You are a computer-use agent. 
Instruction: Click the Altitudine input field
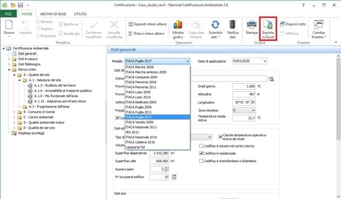pos(244,94)
